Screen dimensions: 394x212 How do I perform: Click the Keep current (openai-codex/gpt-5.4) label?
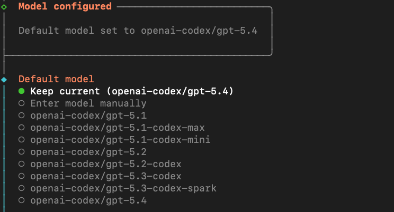(x=132, y=91)
